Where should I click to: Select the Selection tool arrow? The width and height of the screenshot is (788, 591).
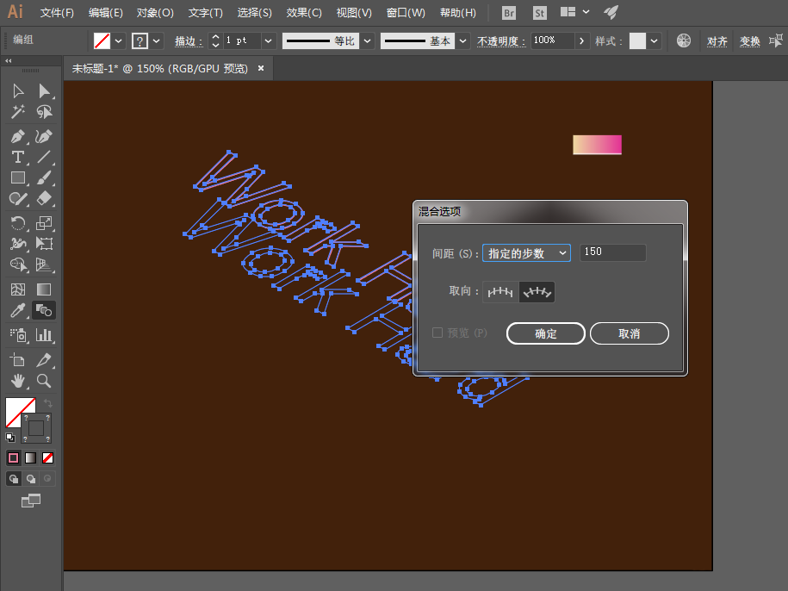18,91
